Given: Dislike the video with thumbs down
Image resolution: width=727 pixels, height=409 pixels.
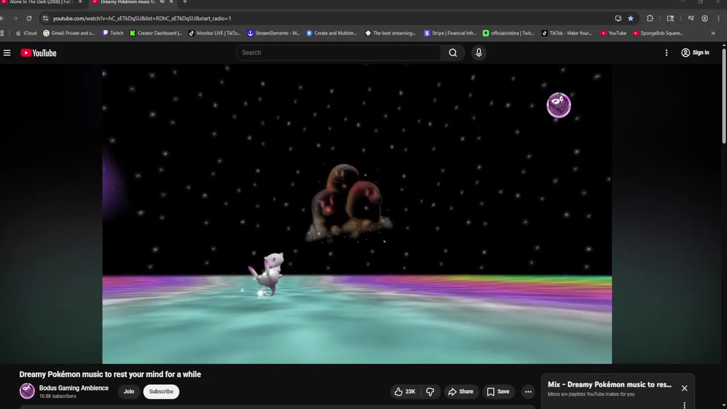Looking at the screenshot, I should 430,391.
